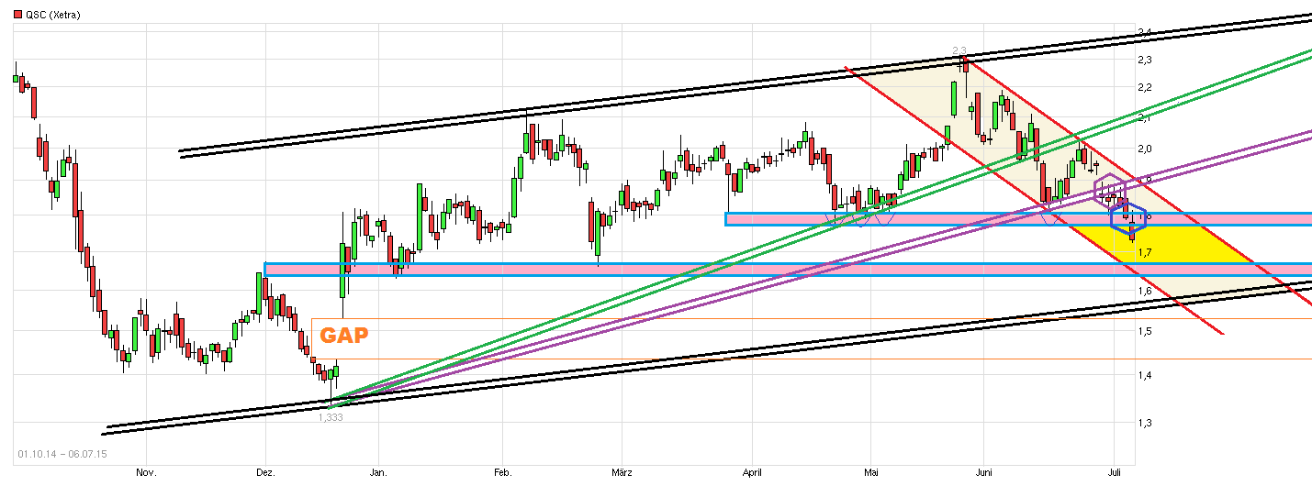
Task: Select the Mai label on time axis
Action: 871,473
